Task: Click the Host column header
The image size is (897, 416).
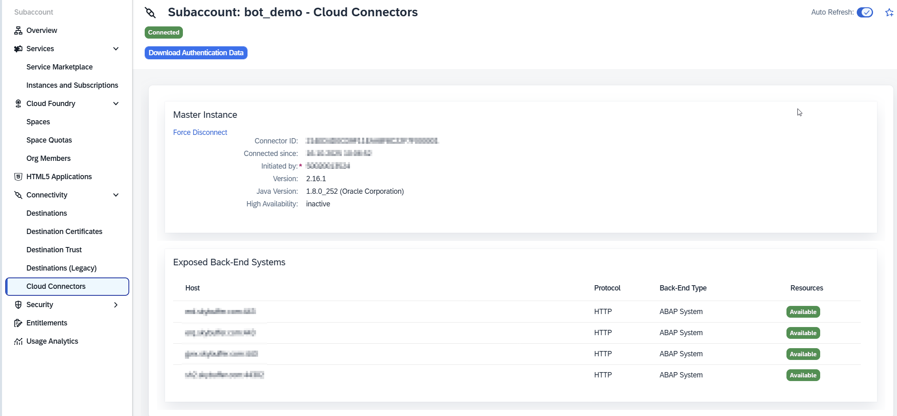Action: (192, 288)
